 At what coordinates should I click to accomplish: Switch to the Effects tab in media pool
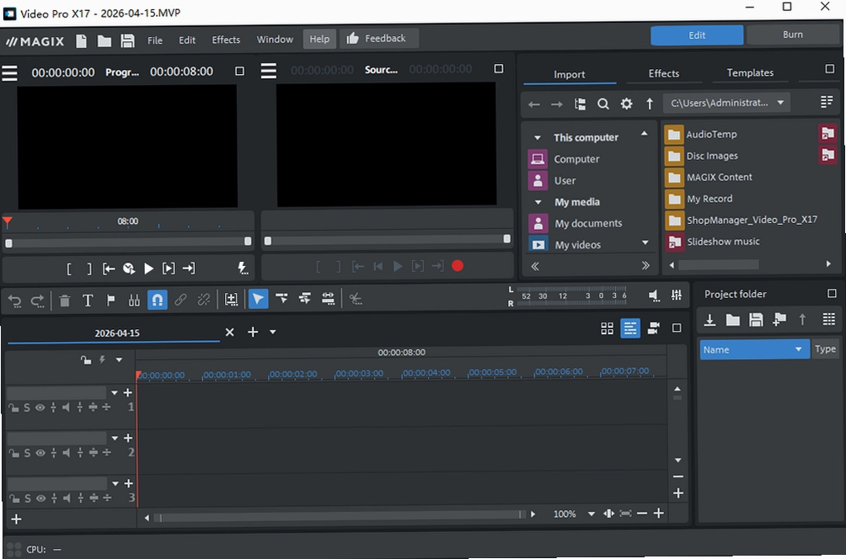(x=664, y=73)
